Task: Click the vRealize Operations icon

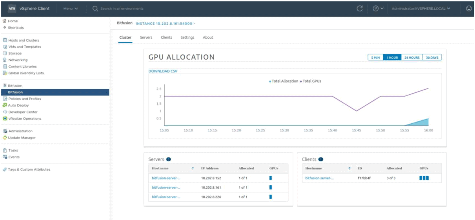Action: tap(5, 119)
